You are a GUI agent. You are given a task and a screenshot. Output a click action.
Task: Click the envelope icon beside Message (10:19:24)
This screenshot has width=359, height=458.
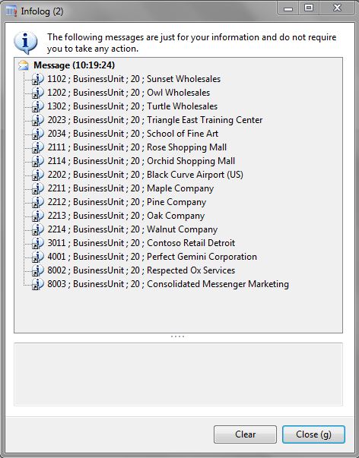pos(24,65)
